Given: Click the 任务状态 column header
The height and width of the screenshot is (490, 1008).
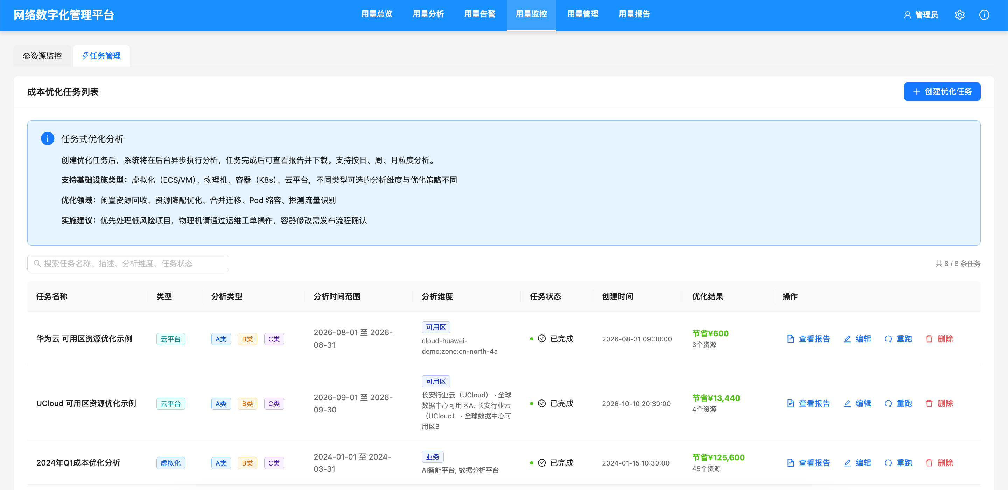Looking at the screenshot, I should [546, 296].
